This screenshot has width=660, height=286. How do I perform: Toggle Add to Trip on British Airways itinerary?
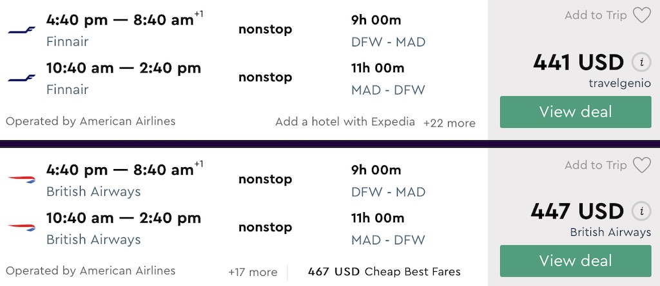pos(595,165)
